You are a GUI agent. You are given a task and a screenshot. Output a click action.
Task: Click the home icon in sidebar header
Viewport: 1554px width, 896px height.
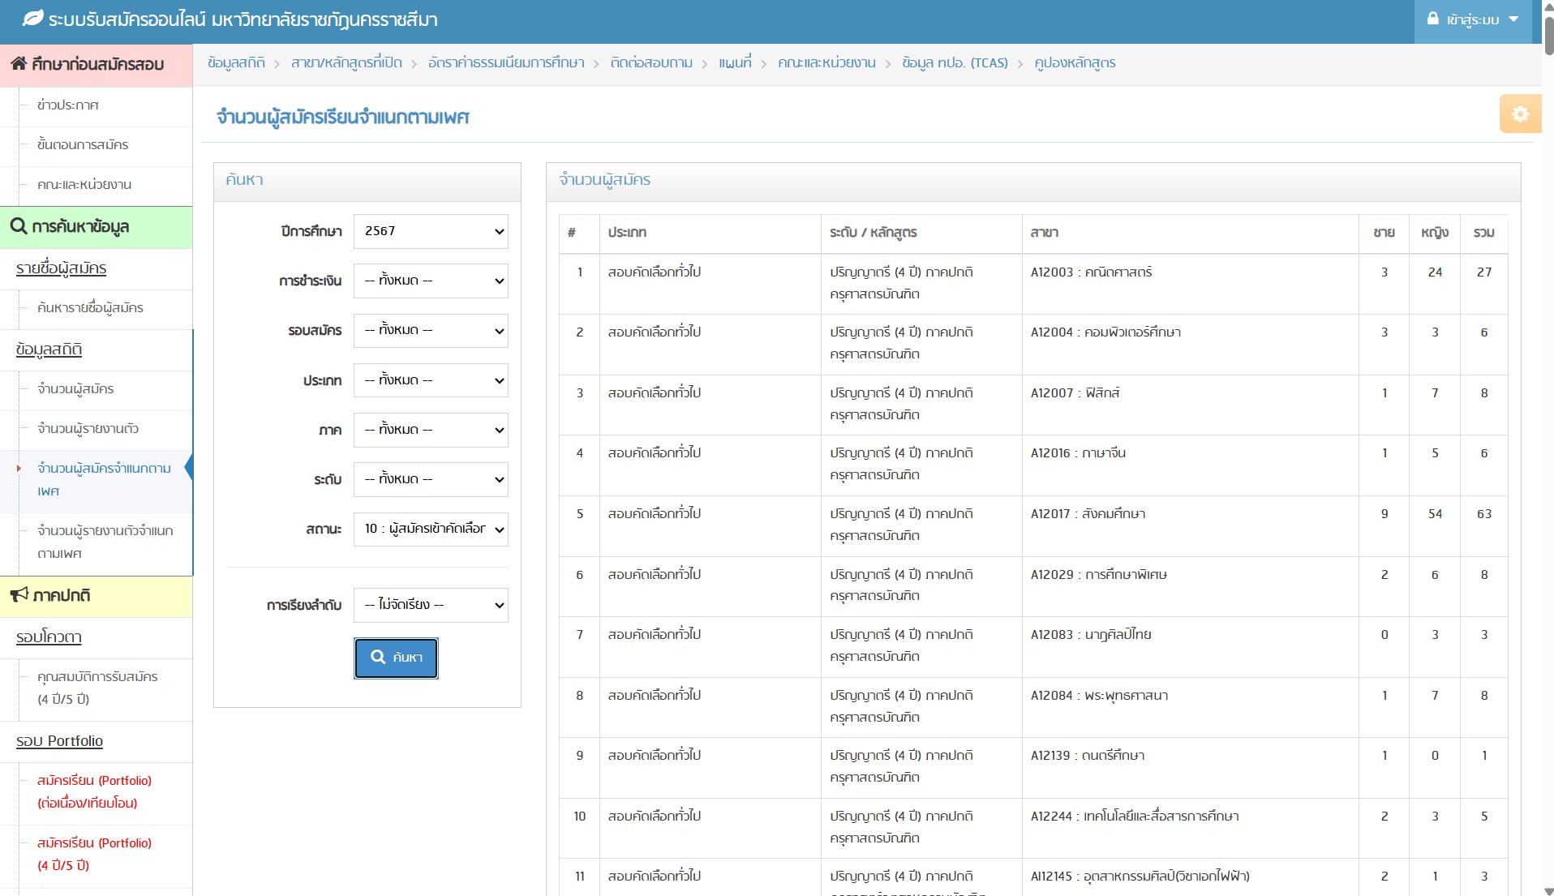pos(19,64)
